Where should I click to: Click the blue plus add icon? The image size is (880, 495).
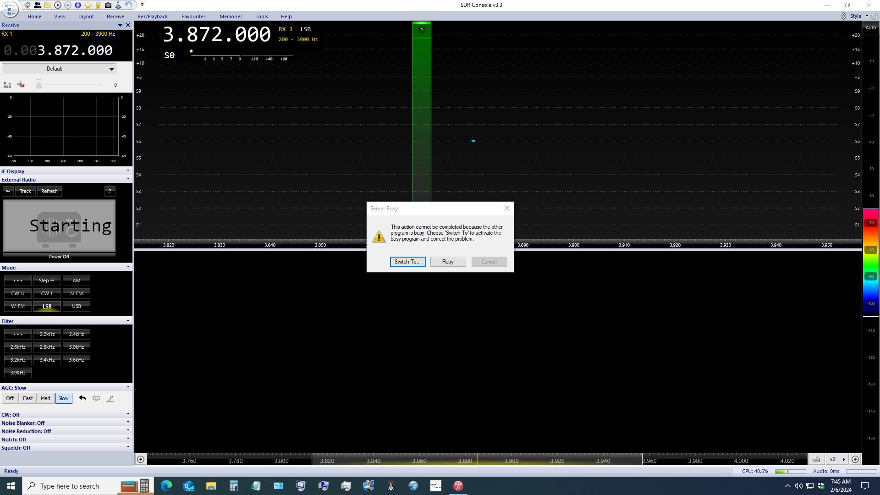click(x=78, y=5)
